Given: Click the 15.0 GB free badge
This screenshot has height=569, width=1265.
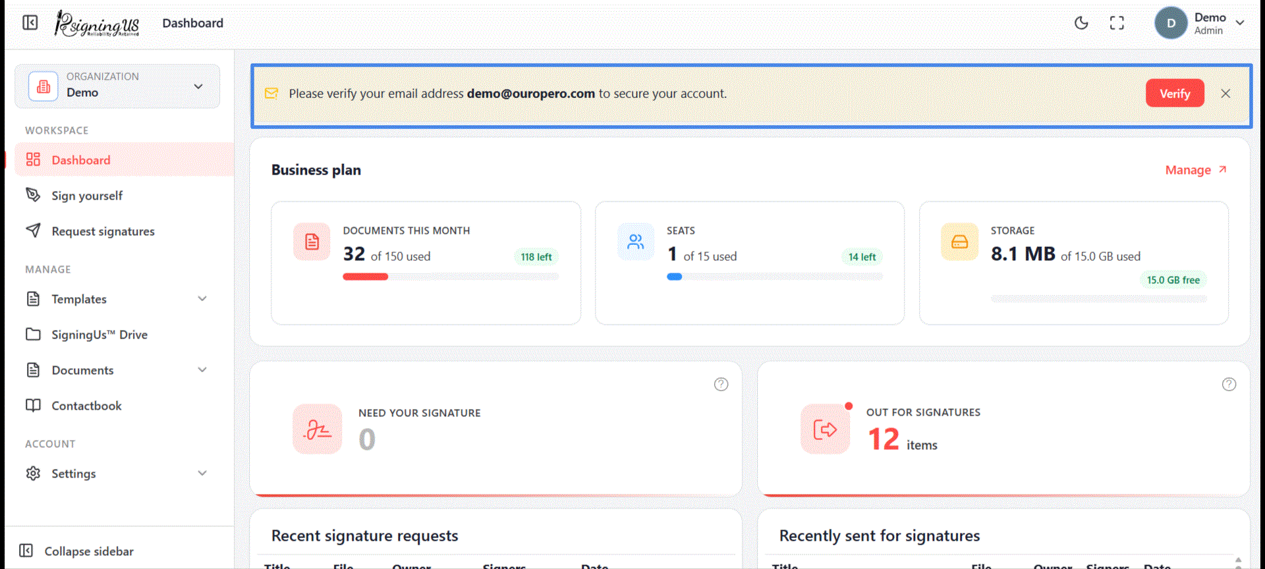Looking at the screenshot, I should pyautogui.click(x=1173, y=280).
